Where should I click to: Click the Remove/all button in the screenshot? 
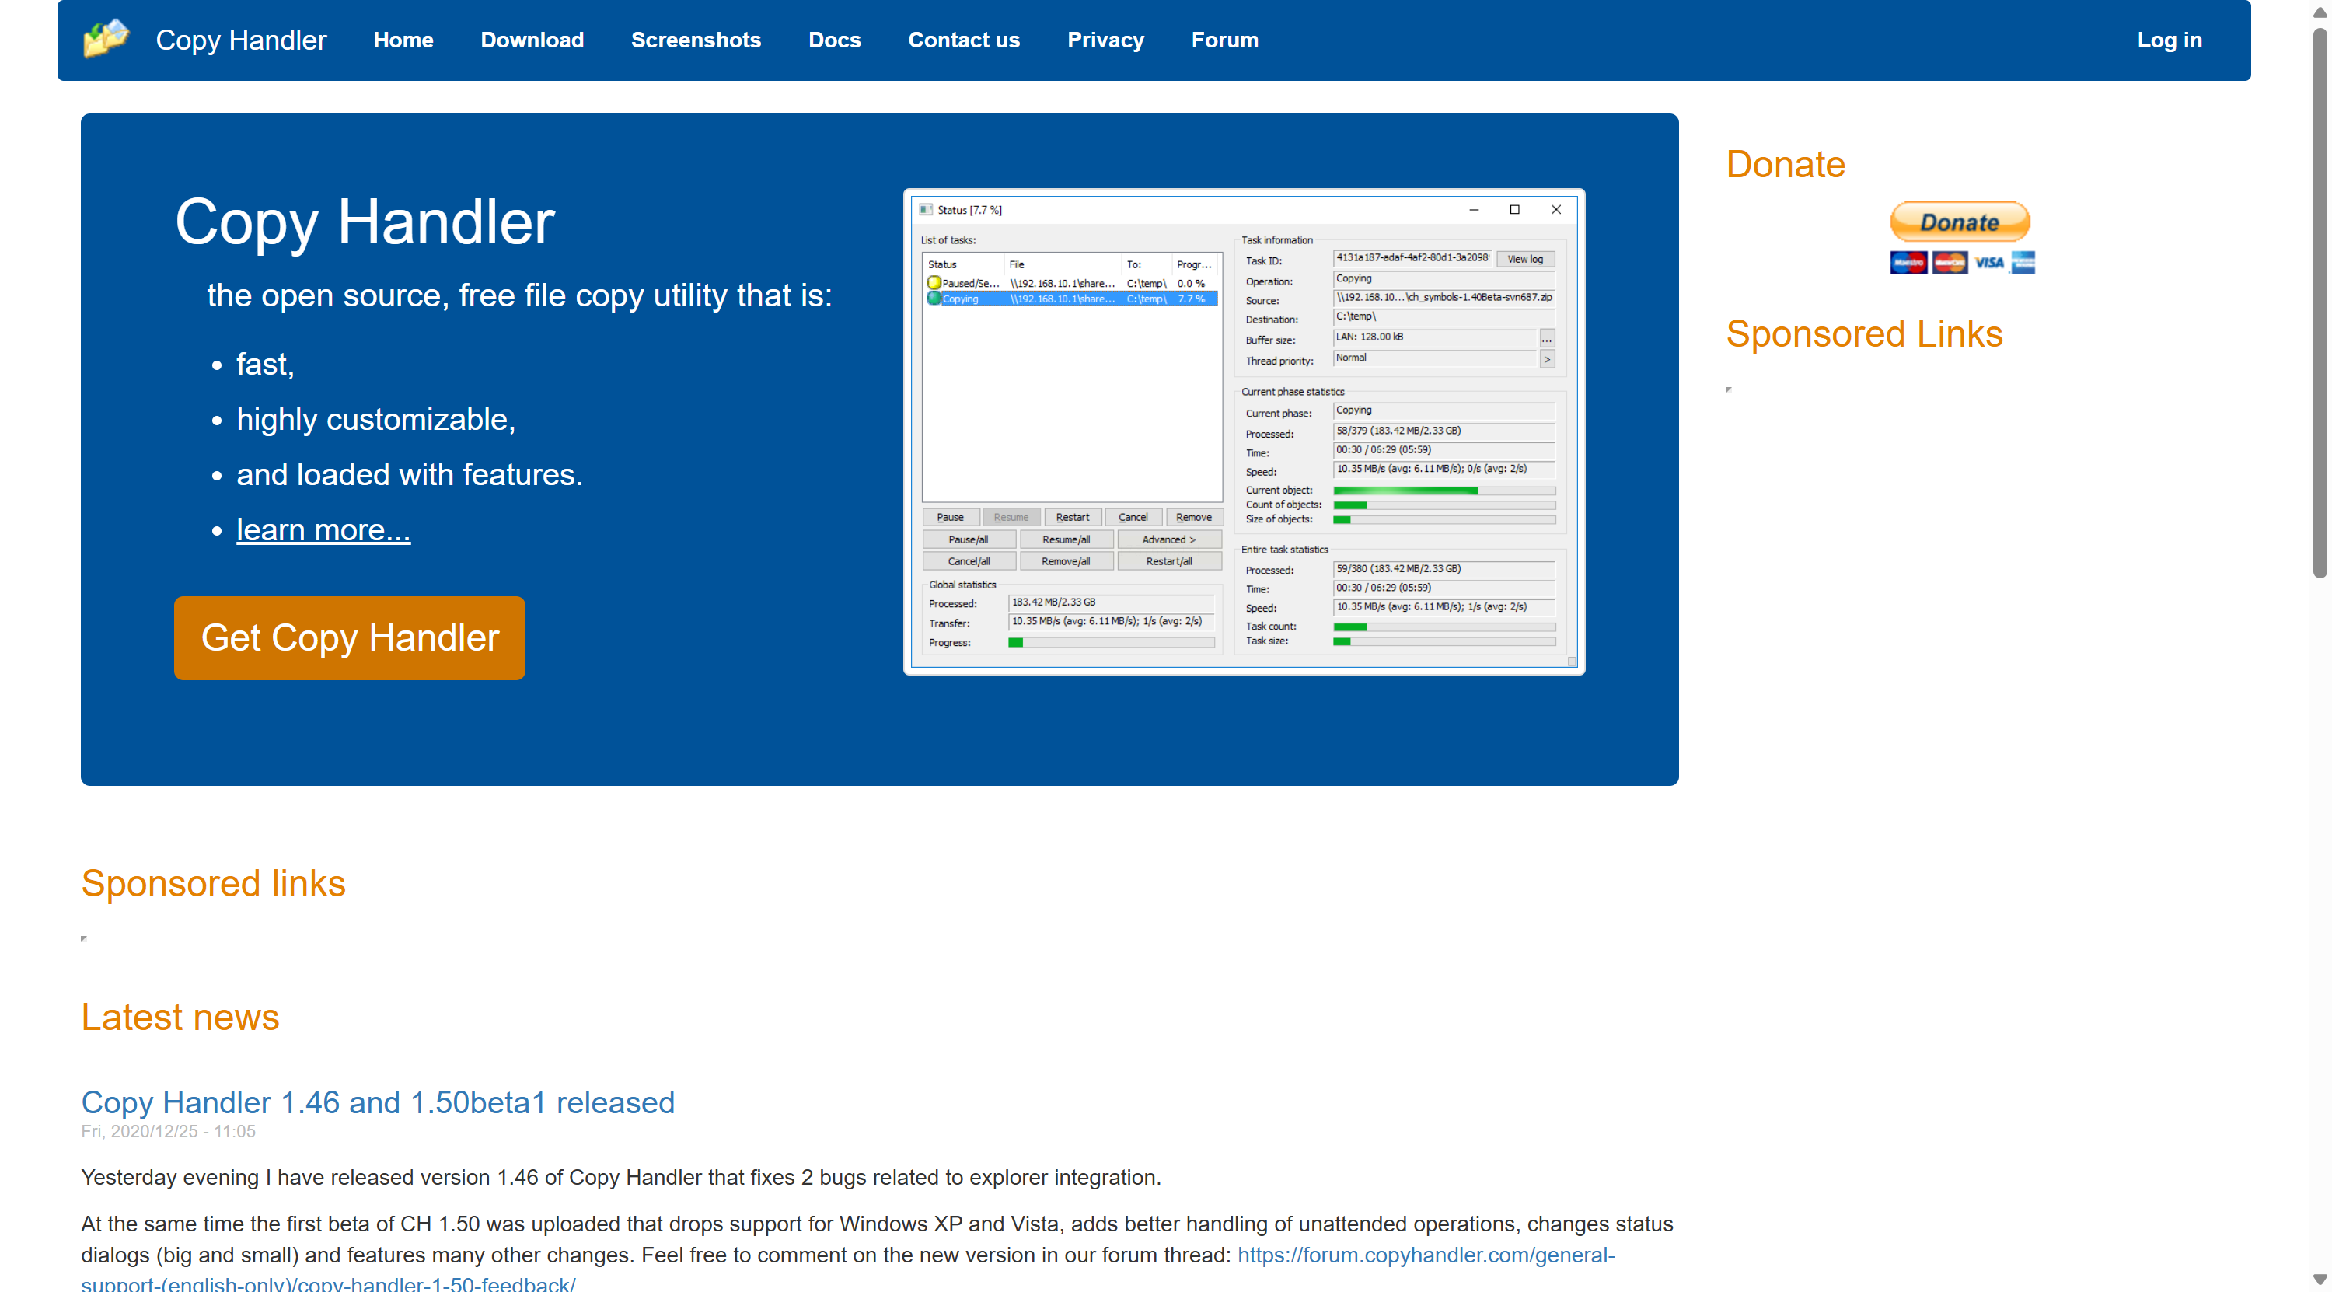pyautogui.click(x=1067, y=561)
